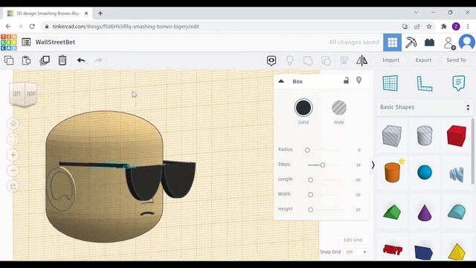Pick the striped Cylinder hole shape
The height and width of the screenshot is (268, 476).
[425, 135]
